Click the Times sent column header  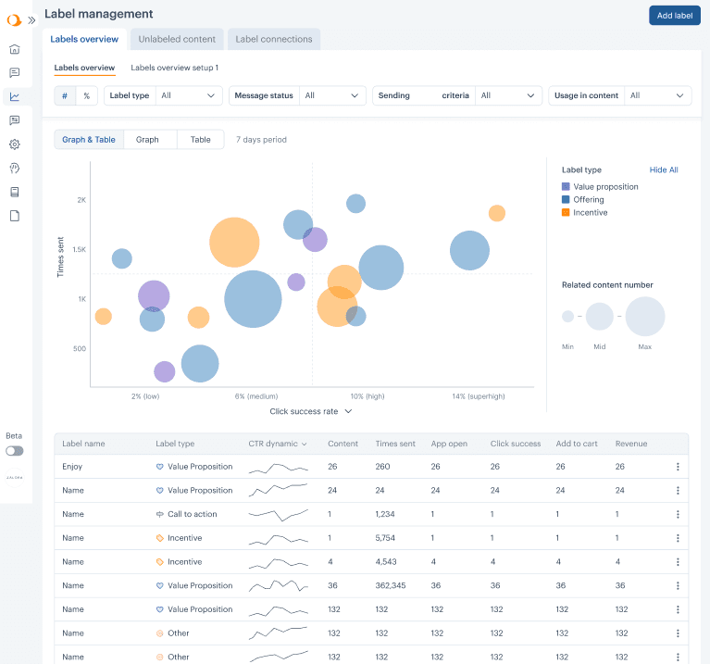click(x=395, y=444)
